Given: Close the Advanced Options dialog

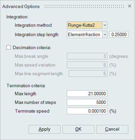Looking at the screenshot, I should pyautogui.click(x=130, y=6).
